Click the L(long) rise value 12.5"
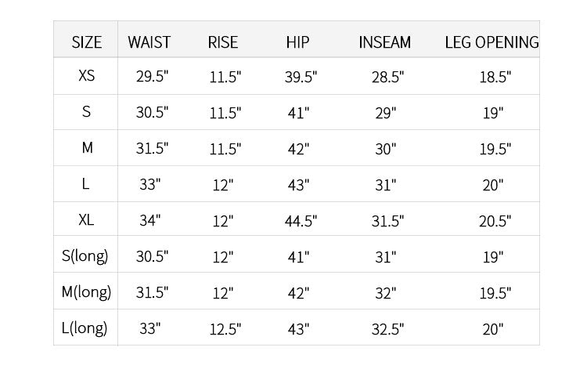587x369 pixels. [225, 329]
